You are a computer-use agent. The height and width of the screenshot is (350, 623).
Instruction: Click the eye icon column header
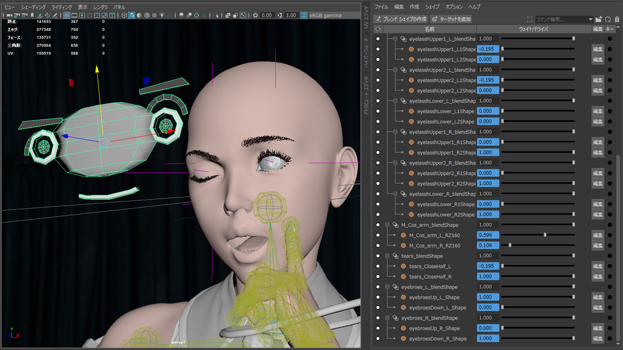(378, 29)
